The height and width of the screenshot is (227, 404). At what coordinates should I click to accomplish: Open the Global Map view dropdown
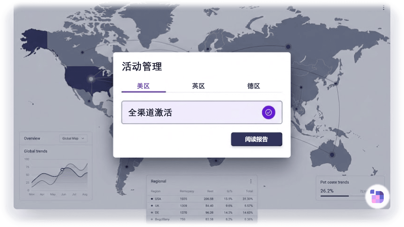(x=73, y=138)
